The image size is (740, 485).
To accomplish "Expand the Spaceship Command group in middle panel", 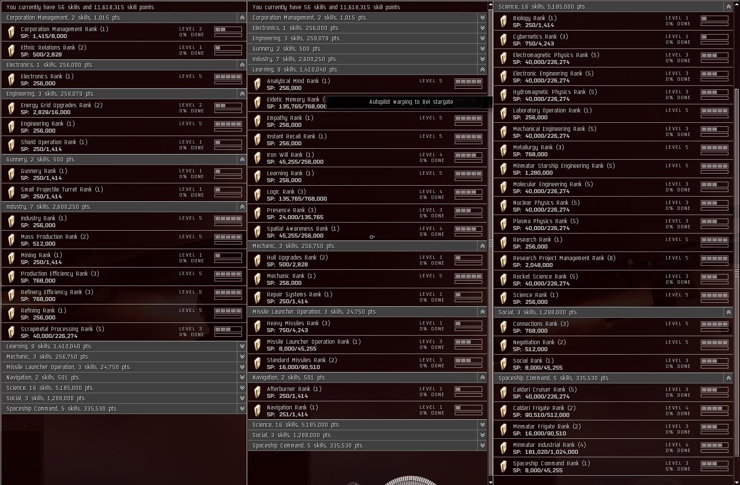I will pos(482,446).
